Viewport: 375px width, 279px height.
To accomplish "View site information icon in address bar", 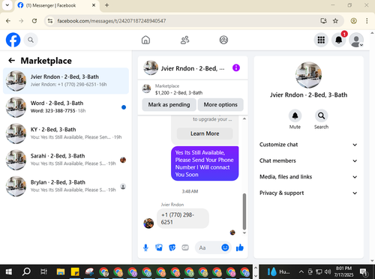I will pos(50,21).
